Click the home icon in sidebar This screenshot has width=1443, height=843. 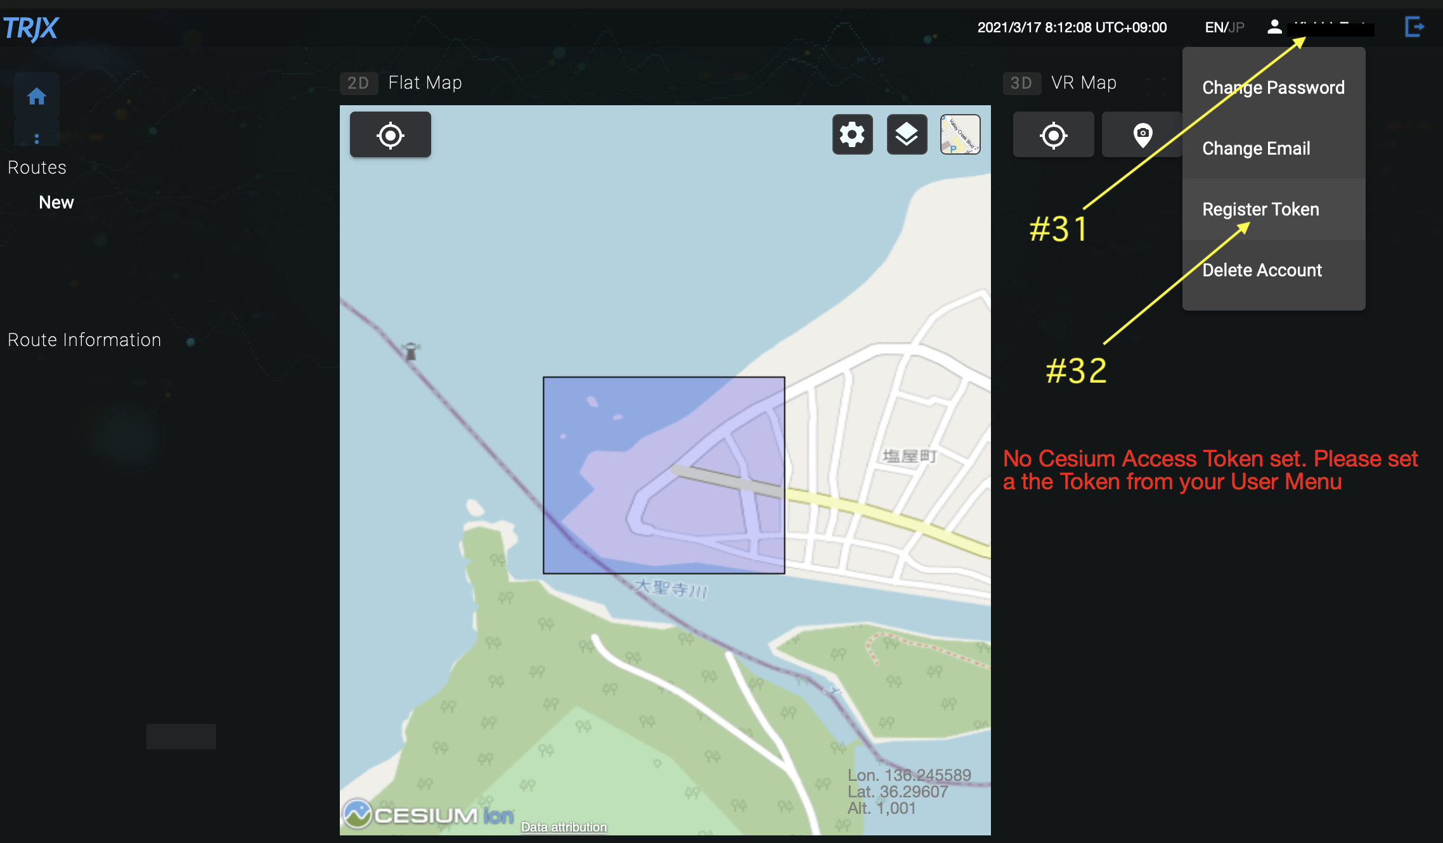point(37,96)
